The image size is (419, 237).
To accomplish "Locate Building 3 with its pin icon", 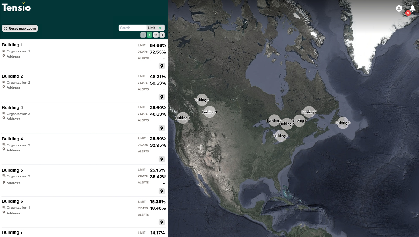I will coord(162,128).
